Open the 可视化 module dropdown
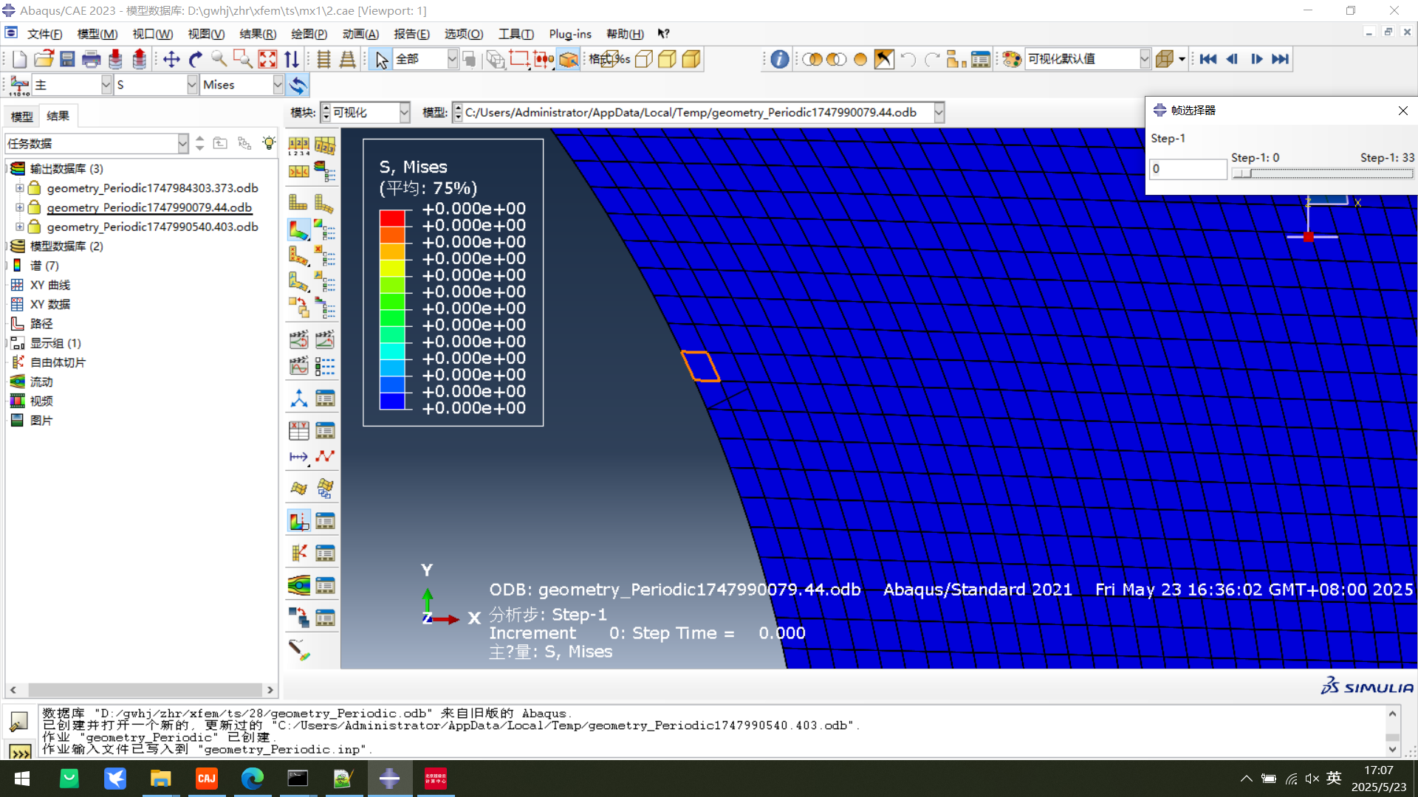Image resolution: width=1418 pixels, height=797 pixels. pos(404,112)
